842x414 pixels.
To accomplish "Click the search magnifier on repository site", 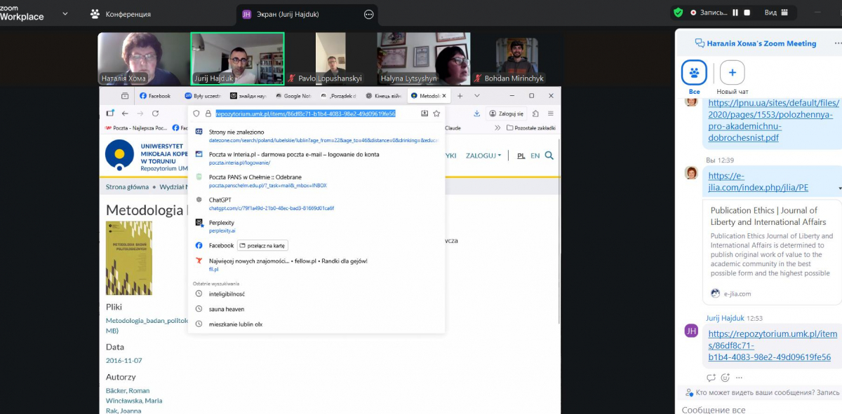I will point(549,156).
